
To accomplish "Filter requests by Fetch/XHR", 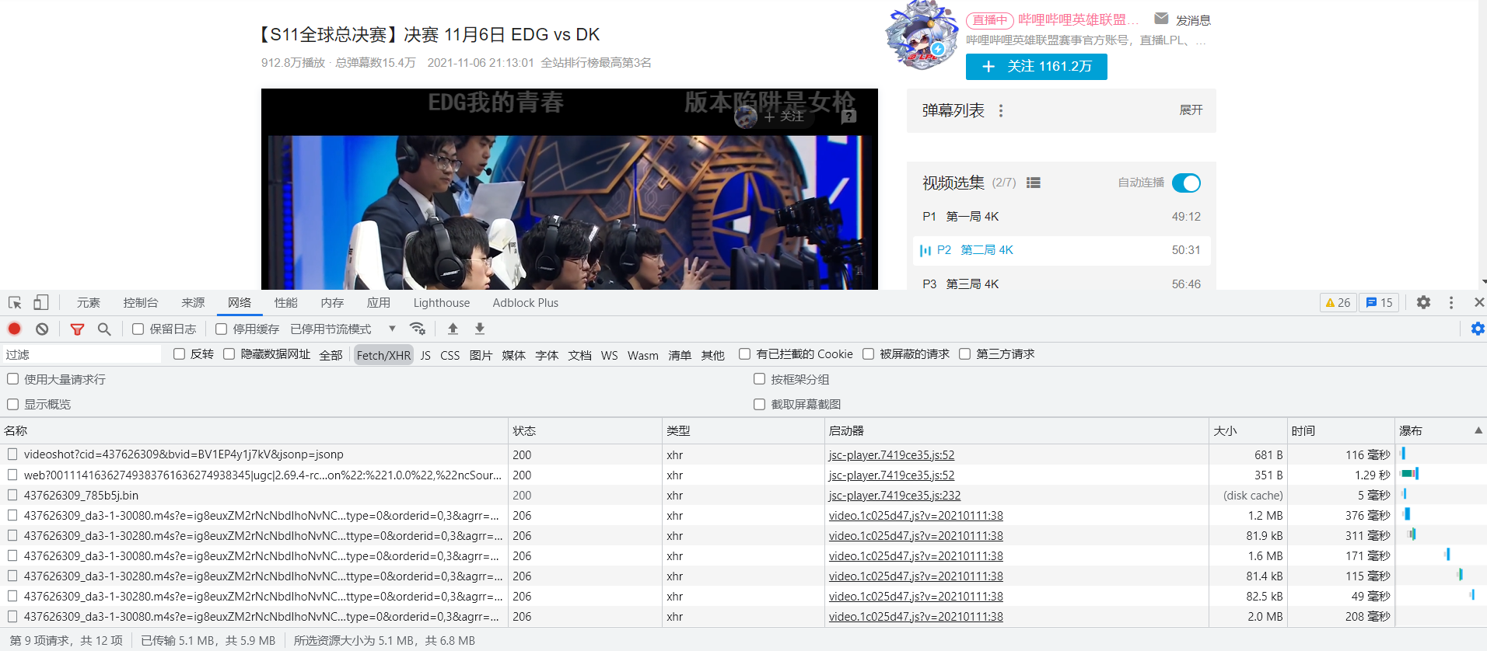I will pyautogui.click(x=383, y=355).
